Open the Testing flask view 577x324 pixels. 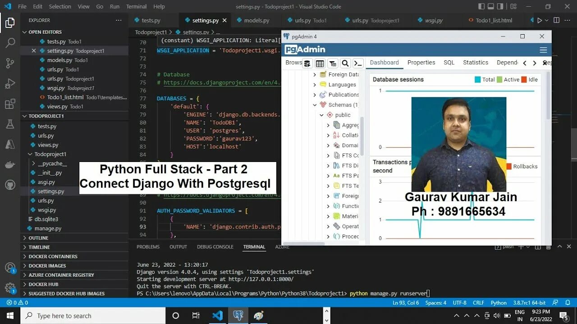(10, 125)
